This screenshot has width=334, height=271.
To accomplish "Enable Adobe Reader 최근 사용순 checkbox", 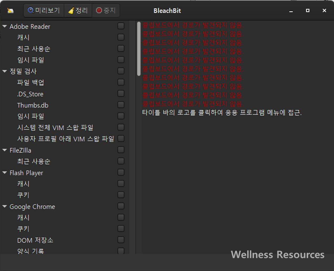I will 121,48.
